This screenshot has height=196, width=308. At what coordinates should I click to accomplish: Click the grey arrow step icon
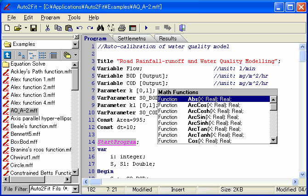(167, 28)
